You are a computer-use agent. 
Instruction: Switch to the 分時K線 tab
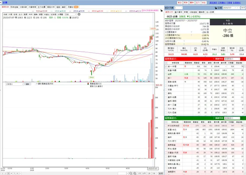pyautogui.click(x=23, y=7)
